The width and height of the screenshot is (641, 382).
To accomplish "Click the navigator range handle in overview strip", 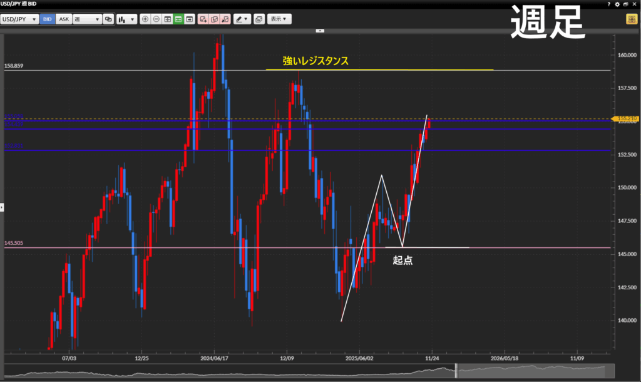I will (x=456, y=370).
